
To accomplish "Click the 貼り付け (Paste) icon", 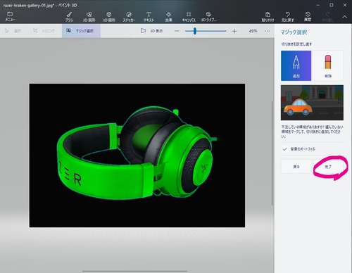I will [268, 17].
